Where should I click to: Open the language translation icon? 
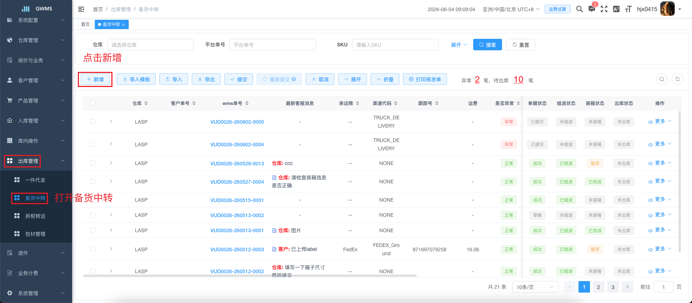click(x=616, y=9)
